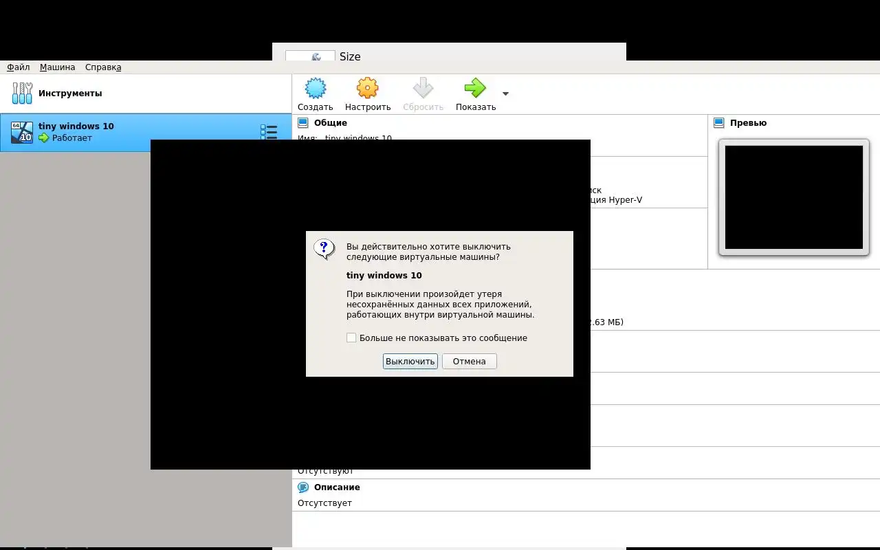The width and height of the screenshot is (880, 550).
Task: Expand the dropdown arrow next to Показать
Action: [506, 93]
